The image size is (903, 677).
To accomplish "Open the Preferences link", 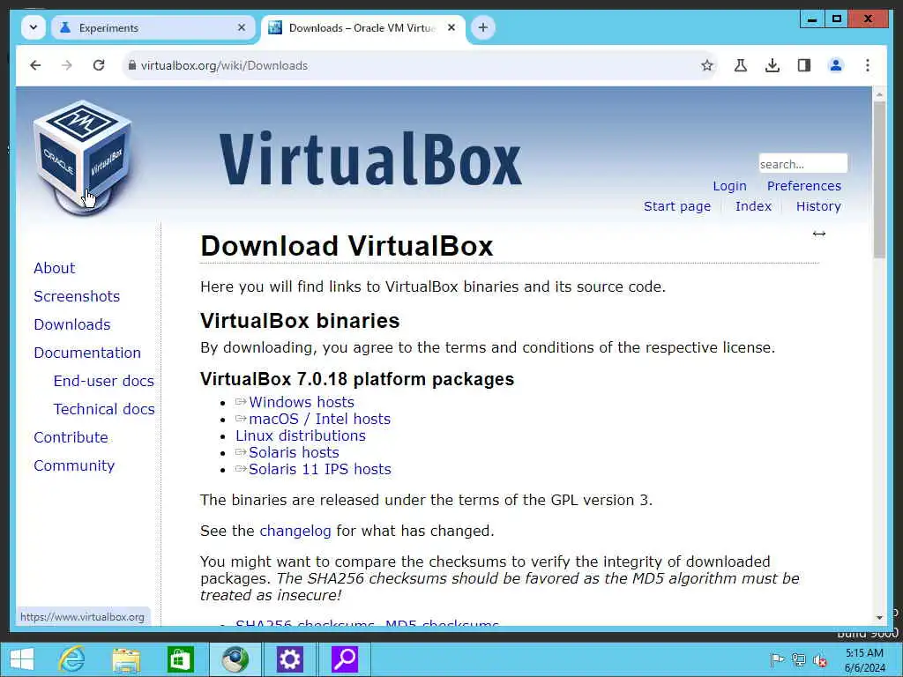I will click(x=804, y=186).
